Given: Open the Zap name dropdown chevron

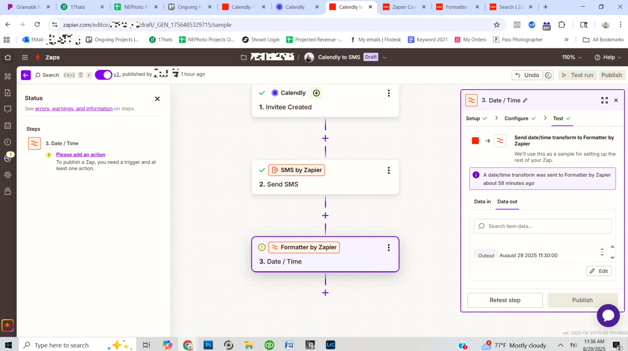Looking at the screenshot, I should pyautogui.click(x=384, y=57).
